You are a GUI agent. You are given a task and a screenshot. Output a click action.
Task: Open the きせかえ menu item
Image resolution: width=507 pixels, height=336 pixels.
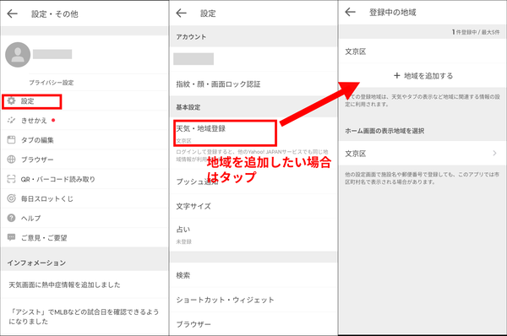coord(84,121)
